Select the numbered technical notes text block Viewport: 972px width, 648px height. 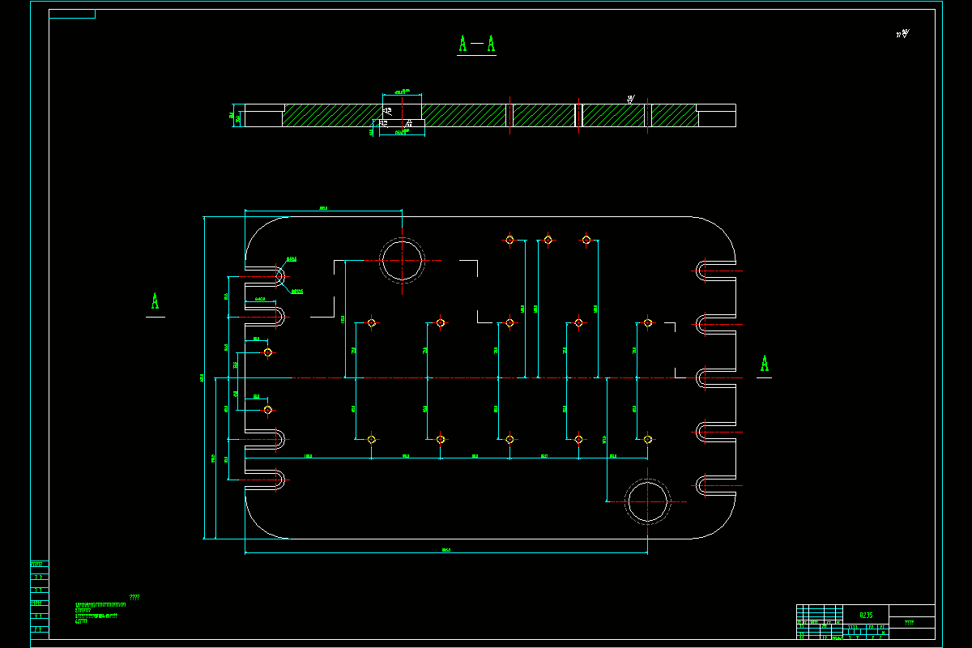(x=100, y=613)
